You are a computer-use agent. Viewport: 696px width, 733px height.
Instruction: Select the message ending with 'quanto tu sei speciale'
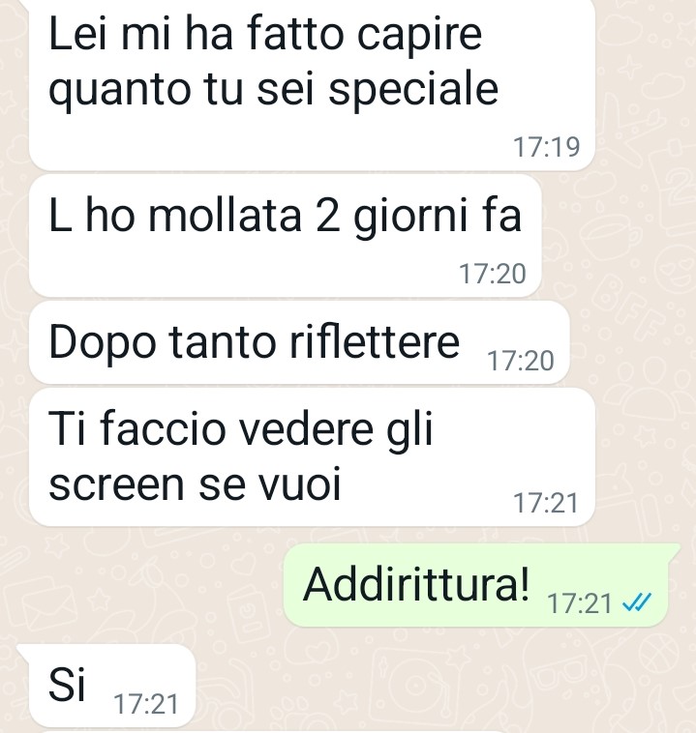[312, 82]
